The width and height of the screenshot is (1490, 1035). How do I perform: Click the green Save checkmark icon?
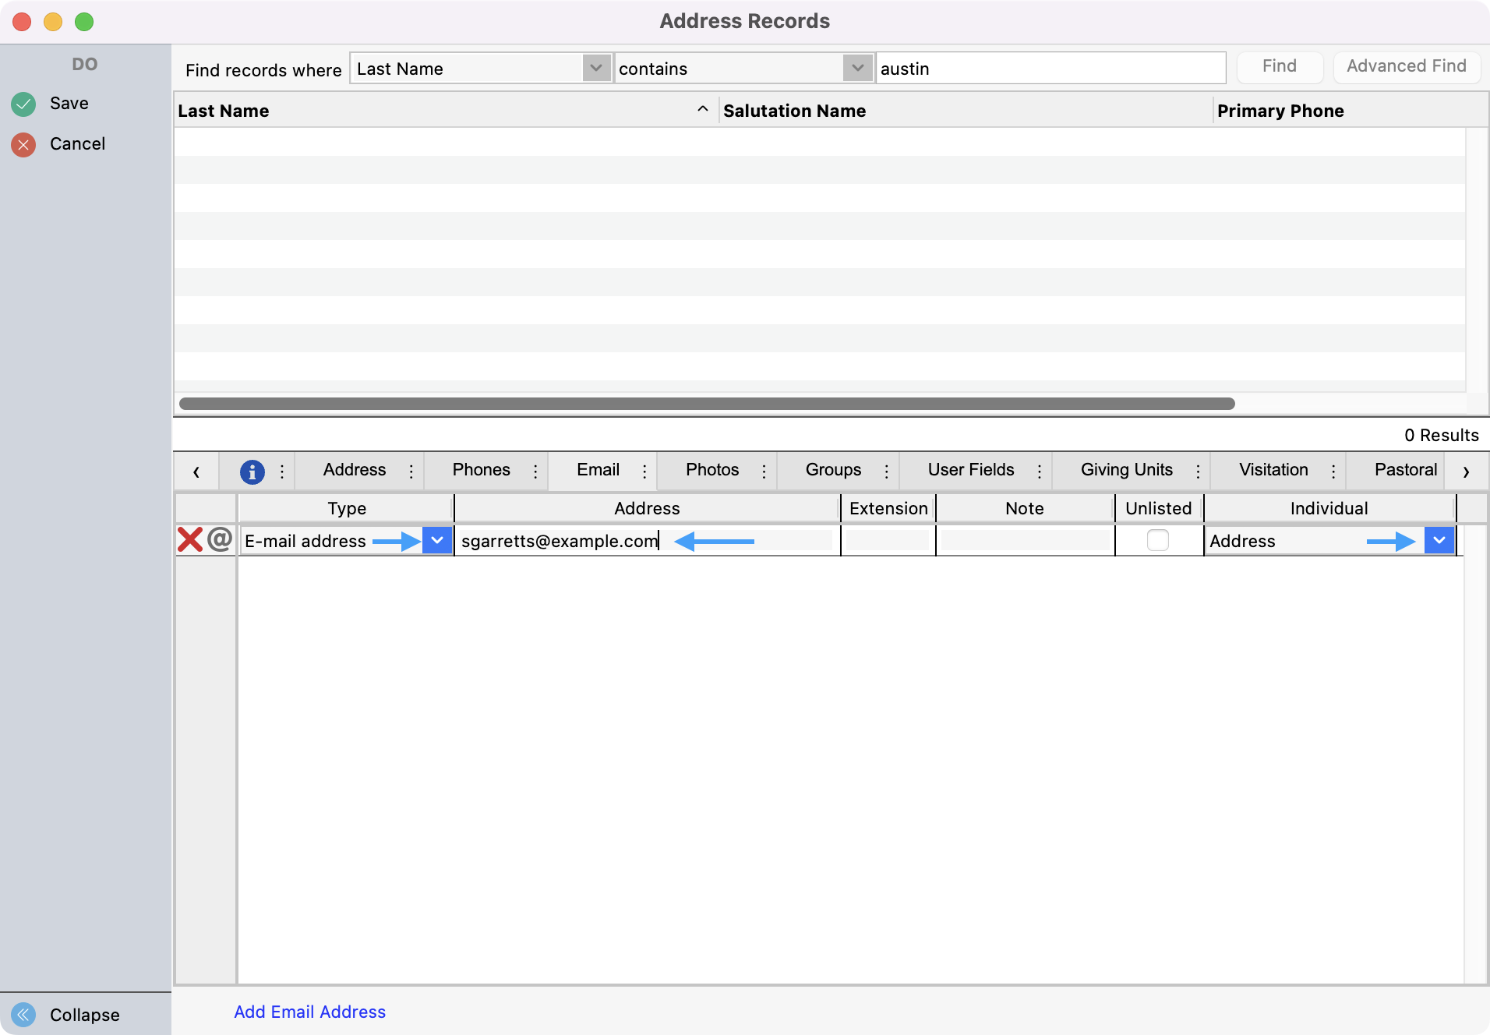point(23,104)
